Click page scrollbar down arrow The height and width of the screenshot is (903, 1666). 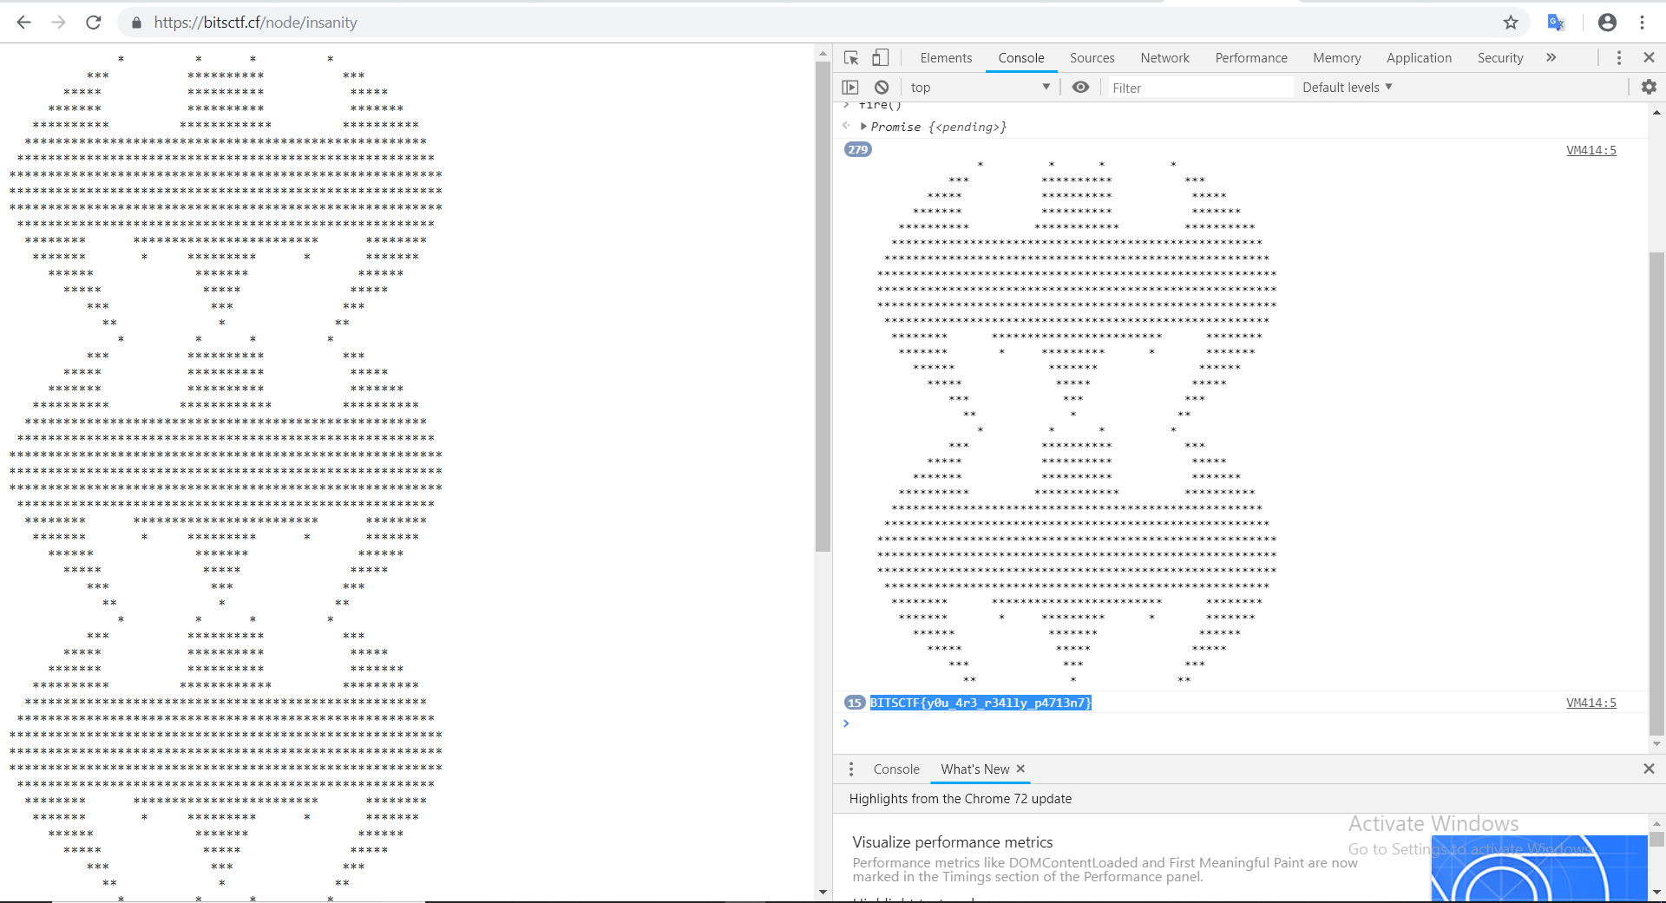pyautogui.click(x=823, y=892)
